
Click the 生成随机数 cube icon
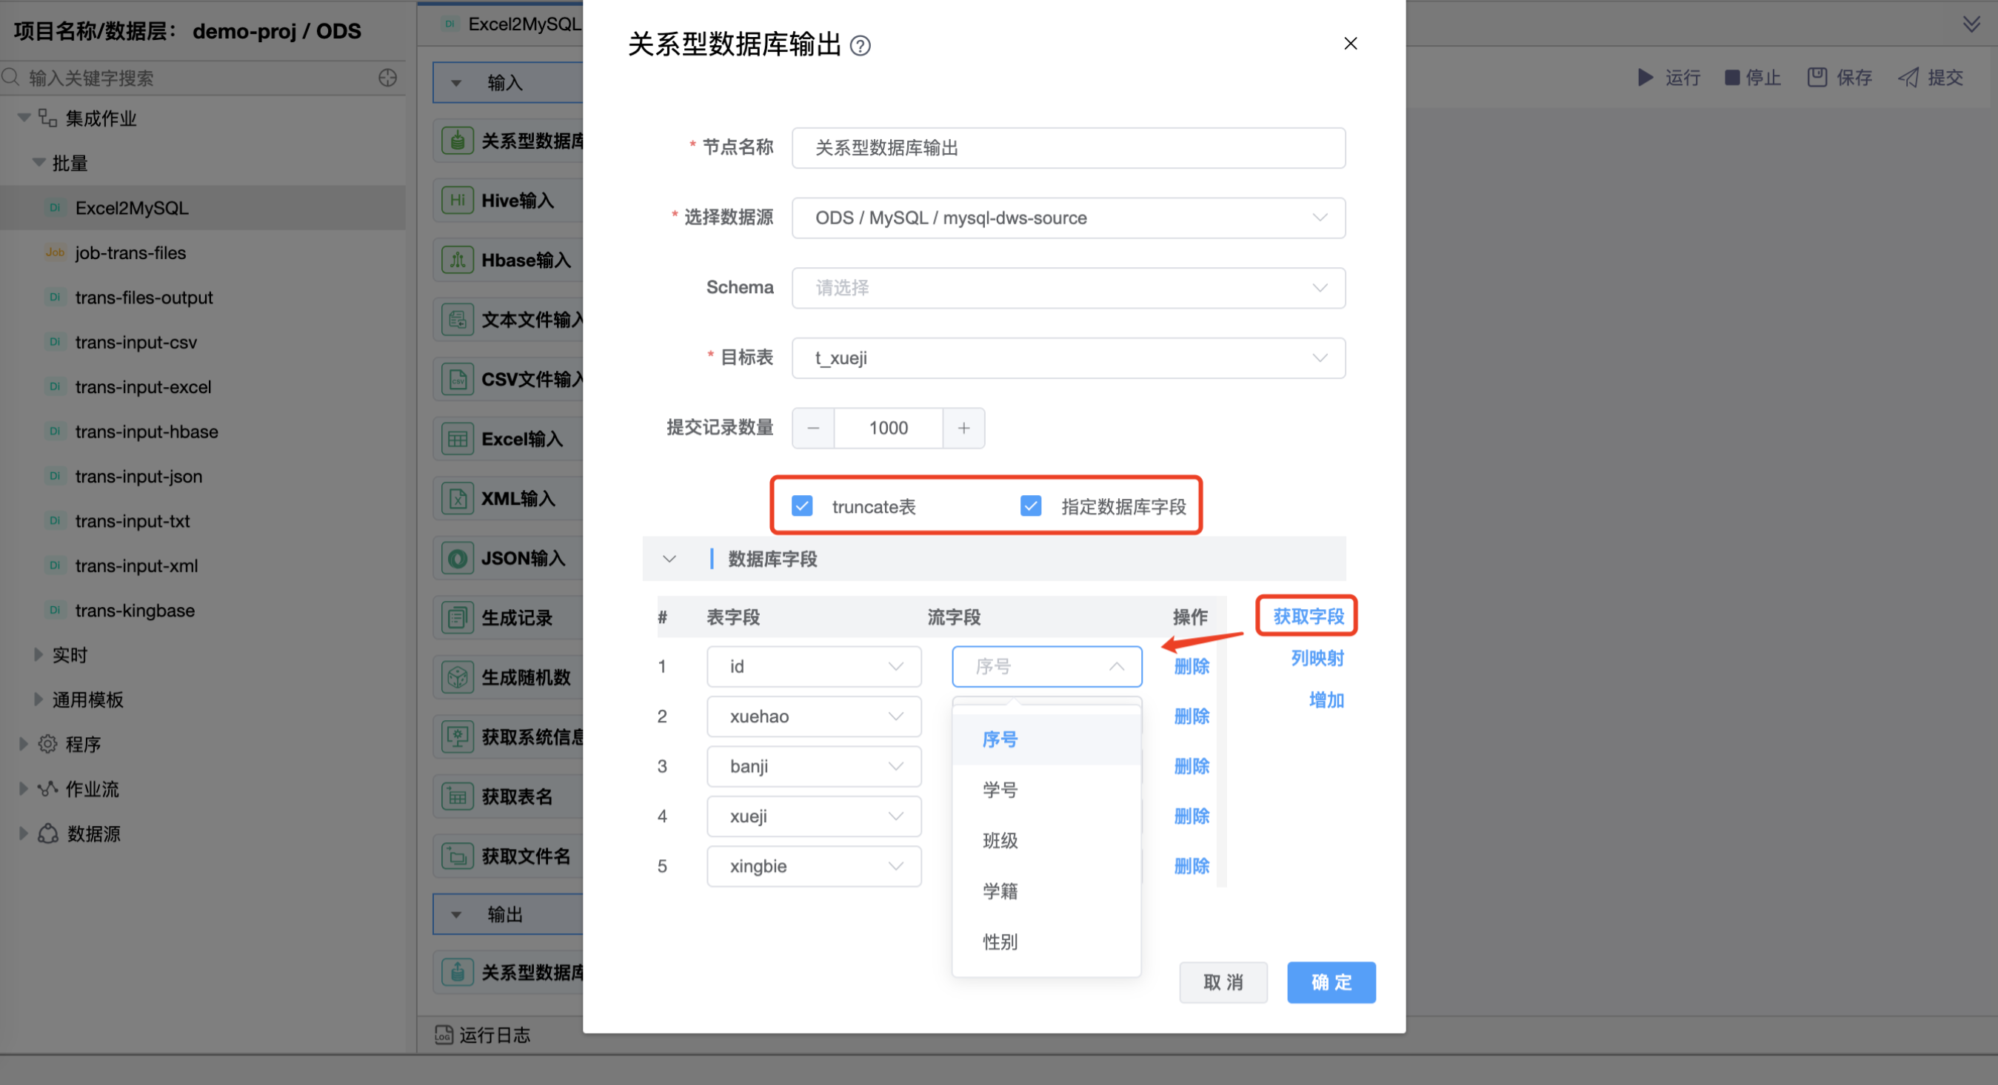(458, 677)
